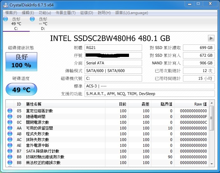Select the 意外電源中斷 attribute row
The height and width of the screenshot is (173, 220).
click(x=107, y=145)
